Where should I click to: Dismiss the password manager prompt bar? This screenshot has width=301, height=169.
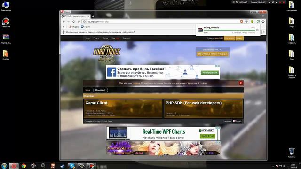pos(264,32)
